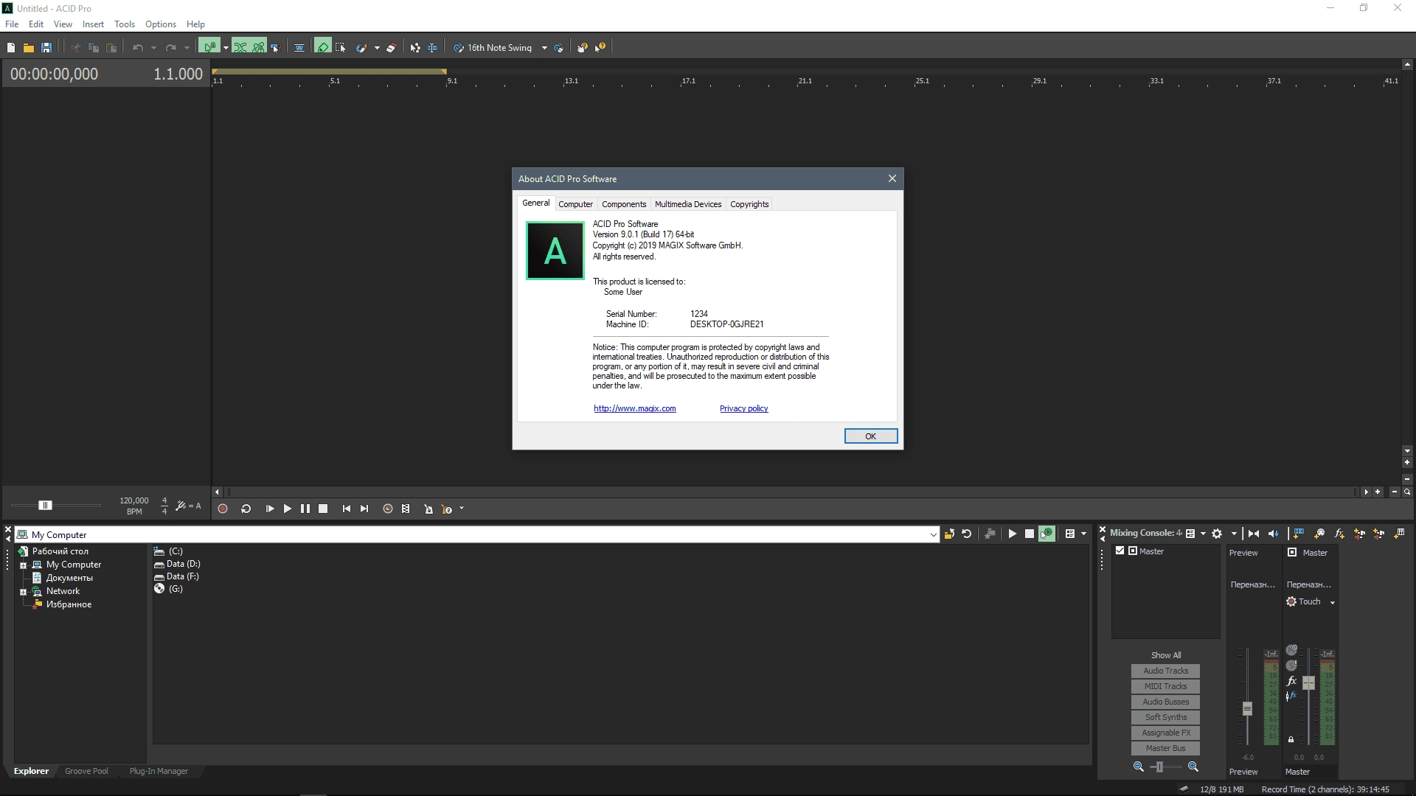Click the Beatmapper checkered icon in transport
Viewport: 1416px width, 796px height.
[x=406, y=509]
